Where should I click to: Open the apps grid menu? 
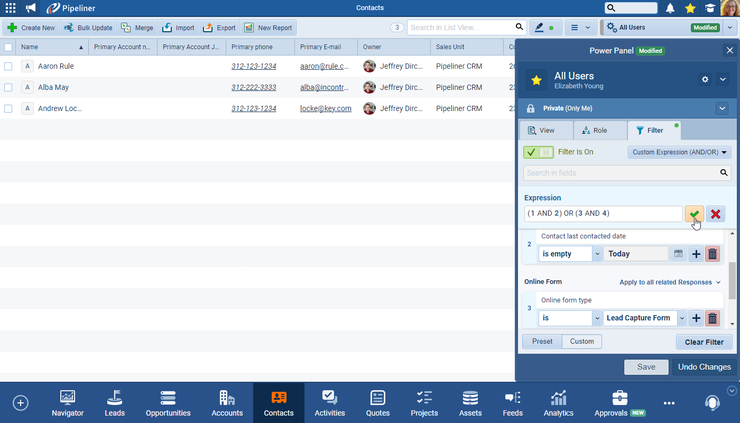point(10,8)
